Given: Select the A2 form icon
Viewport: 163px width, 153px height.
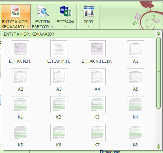Looking at the screenshot, I should click(x=21, y=77).
